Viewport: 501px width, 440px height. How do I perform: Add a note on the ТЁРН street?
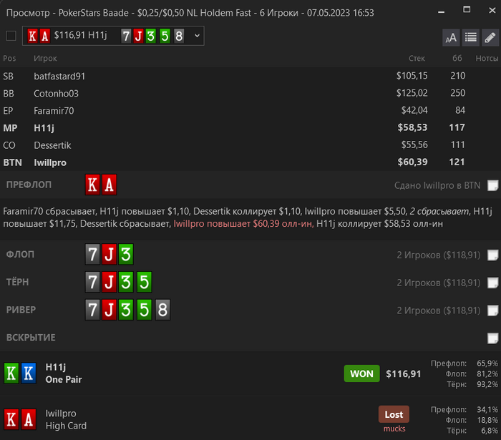[x=492, y=283]
